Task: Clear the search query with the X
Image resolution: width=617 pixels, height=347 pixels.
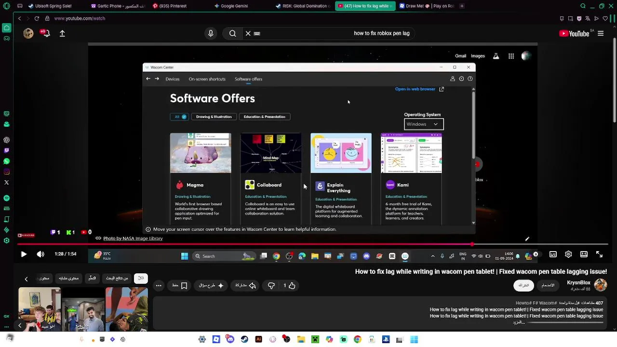Action: [x=248, y=34]
